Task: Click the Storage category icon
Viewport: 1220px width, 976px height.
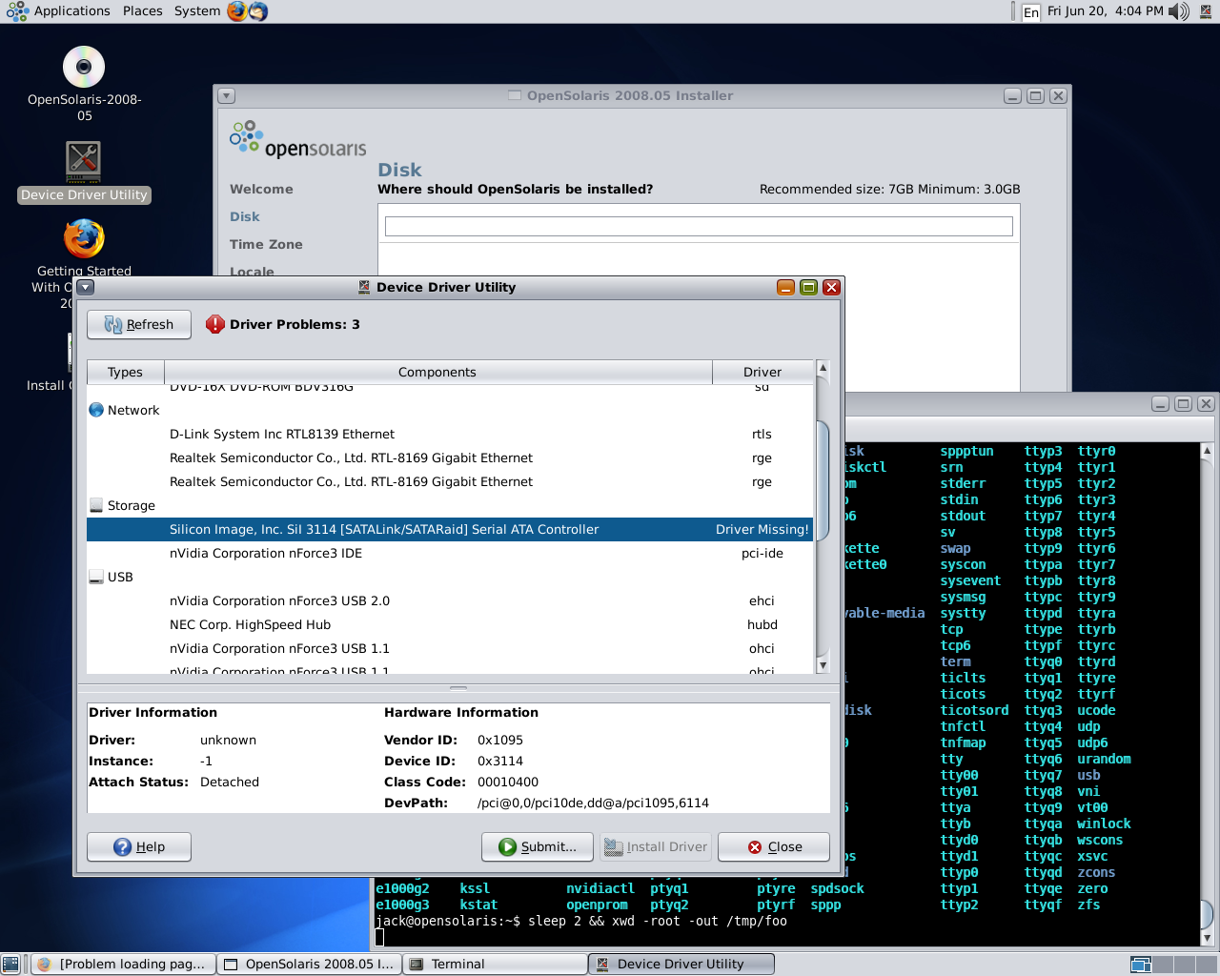Action: coord(95,505)
